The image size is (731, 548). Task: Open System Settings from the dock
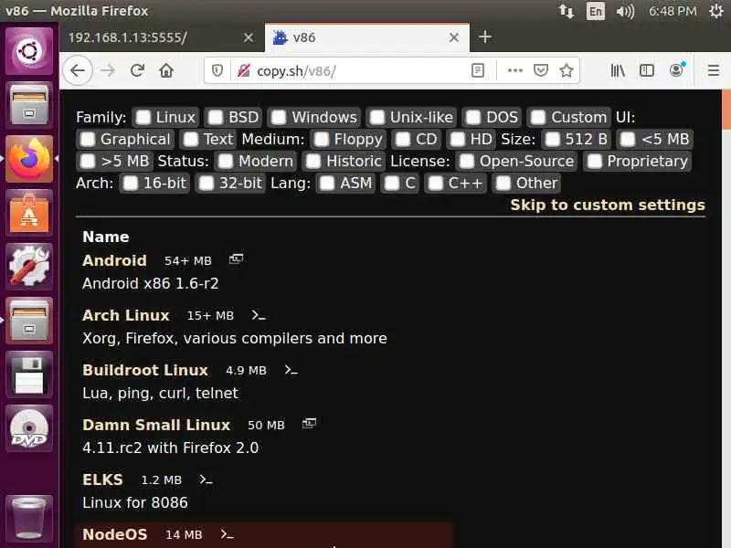[29, 267]
